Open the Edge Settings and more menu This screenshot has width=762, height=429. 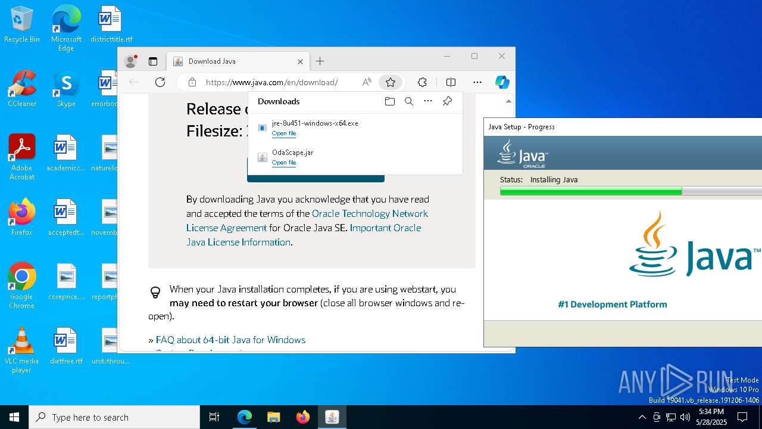click(477, 82)
